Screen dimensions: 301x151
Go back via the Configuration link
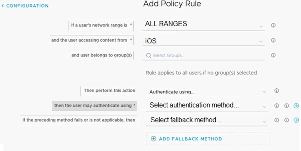point(25,6)
